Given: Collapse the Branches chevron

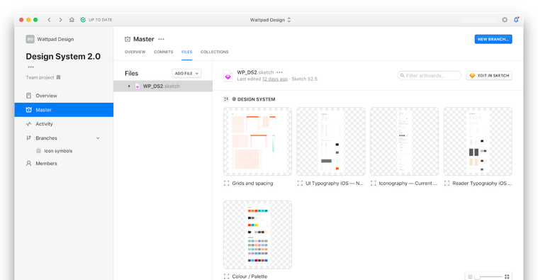Looking at the screenshot, I should [x=98, y=138].
